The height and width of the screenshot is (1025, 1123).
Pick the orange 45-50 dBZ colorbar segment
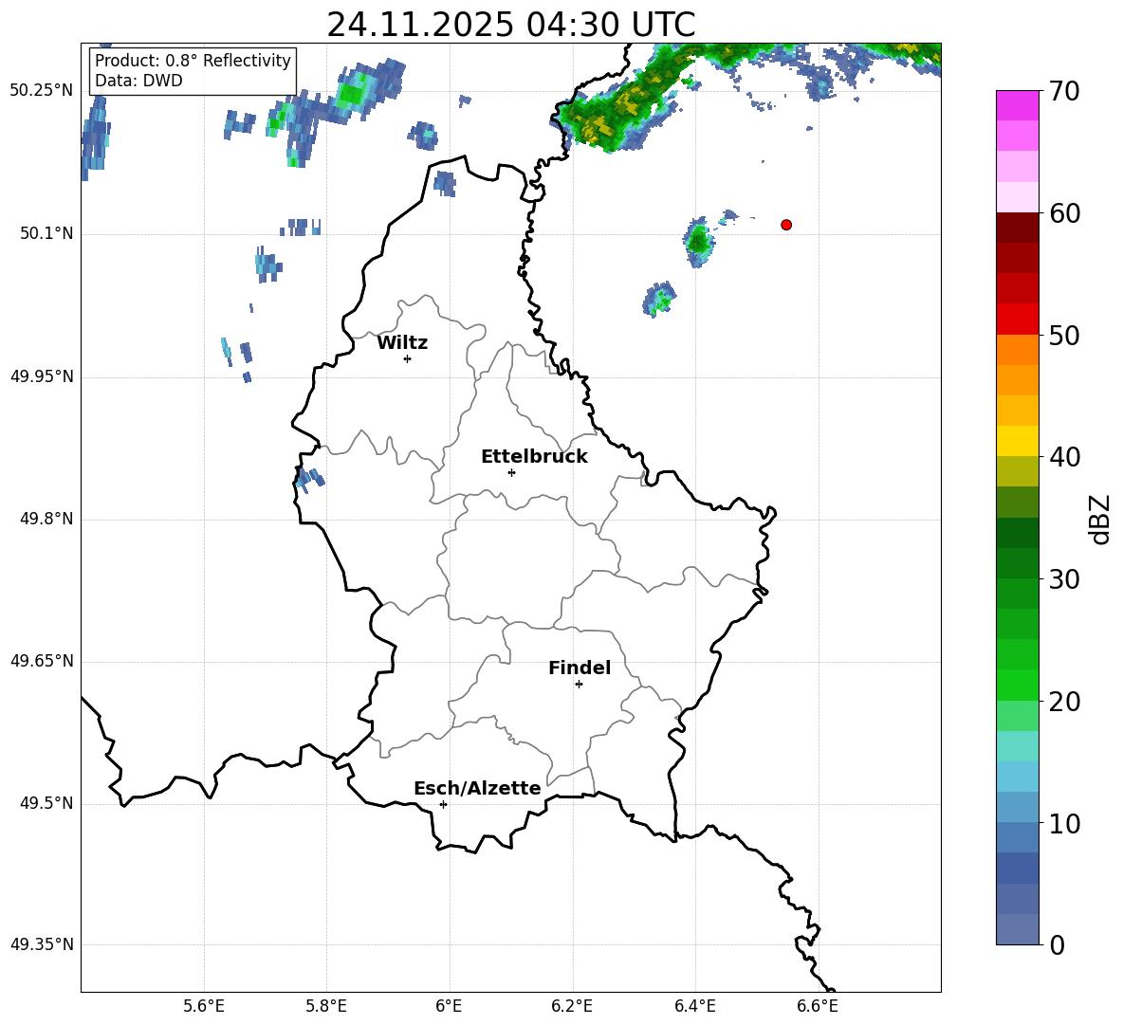tap(1017, 365)
